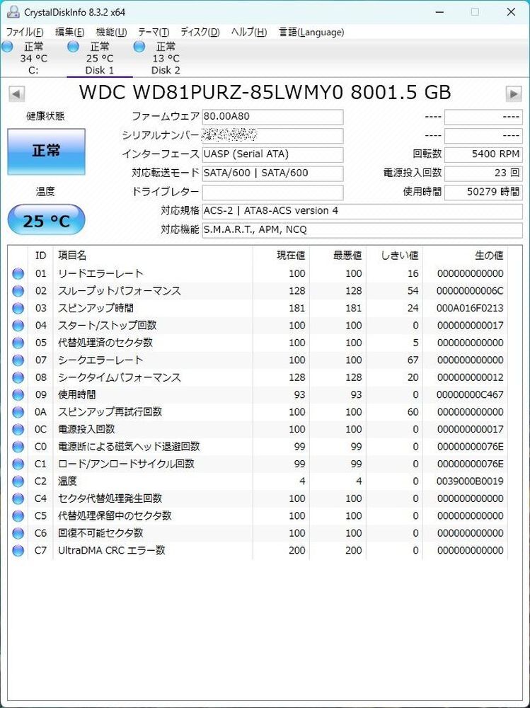
Task: Switch to the C: 34 °C drive tab
Action: pyautogui.click(x=33, y=58)
